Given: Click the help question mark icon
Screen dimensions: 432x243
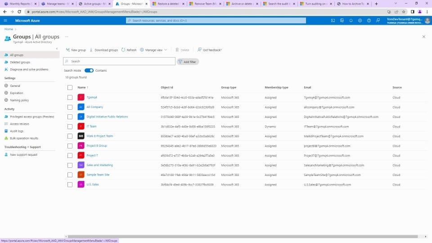Looking at the screenshot, I should click(x=369, y=21).
